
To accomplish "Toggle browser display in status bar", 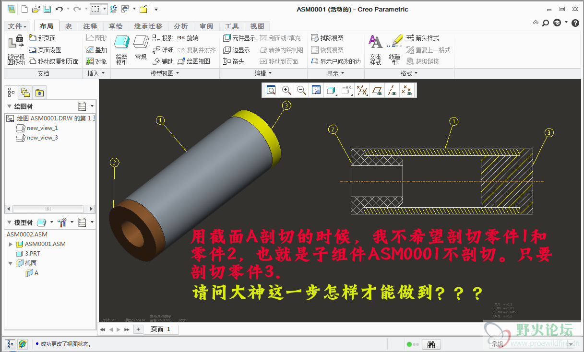I will 23,344.
